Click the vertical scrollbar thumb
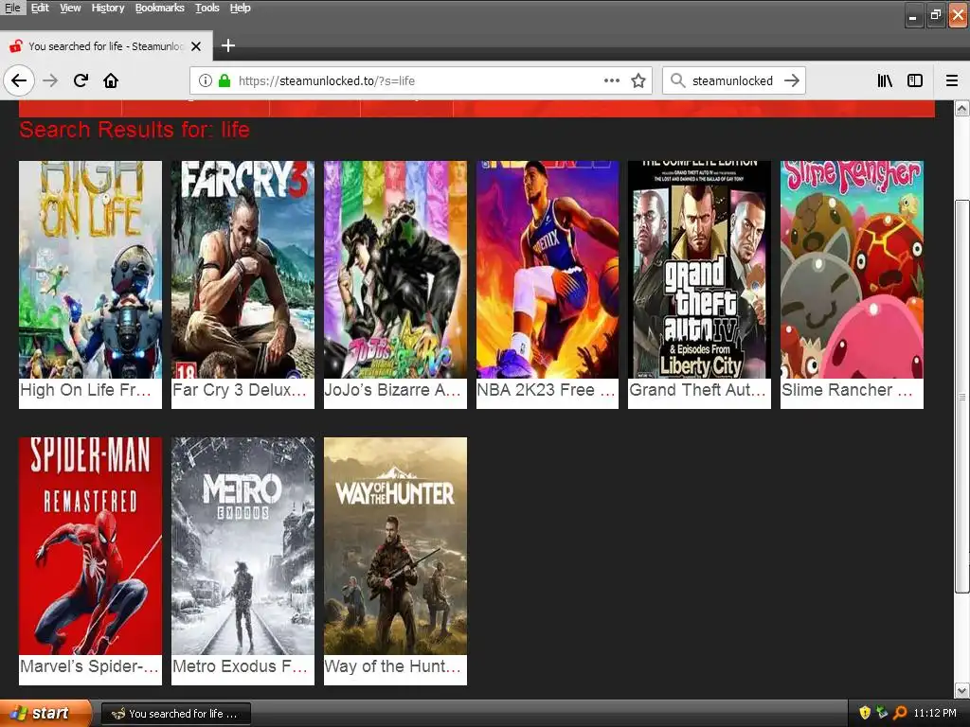This screenshot has height=727, width=970. click(x=962, y=397)
